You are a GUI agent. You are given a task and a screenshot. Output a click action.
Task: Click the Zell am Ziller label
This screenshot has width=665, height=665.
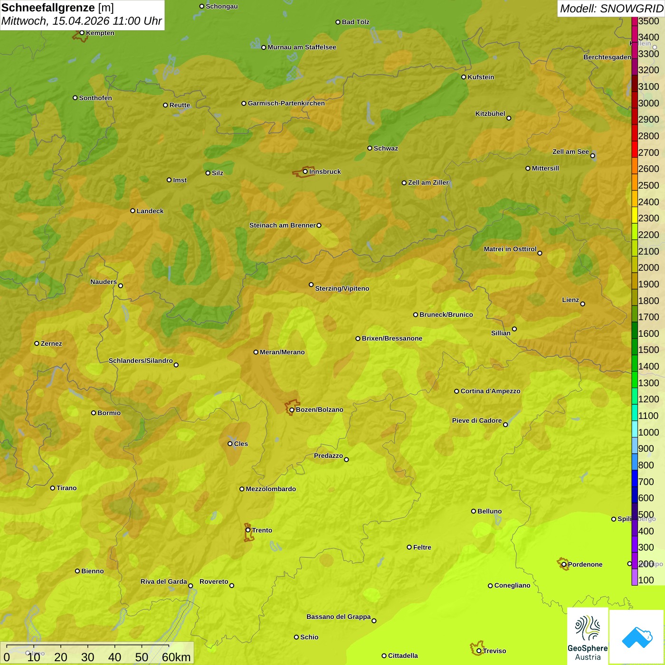click(x=428, y=182)
